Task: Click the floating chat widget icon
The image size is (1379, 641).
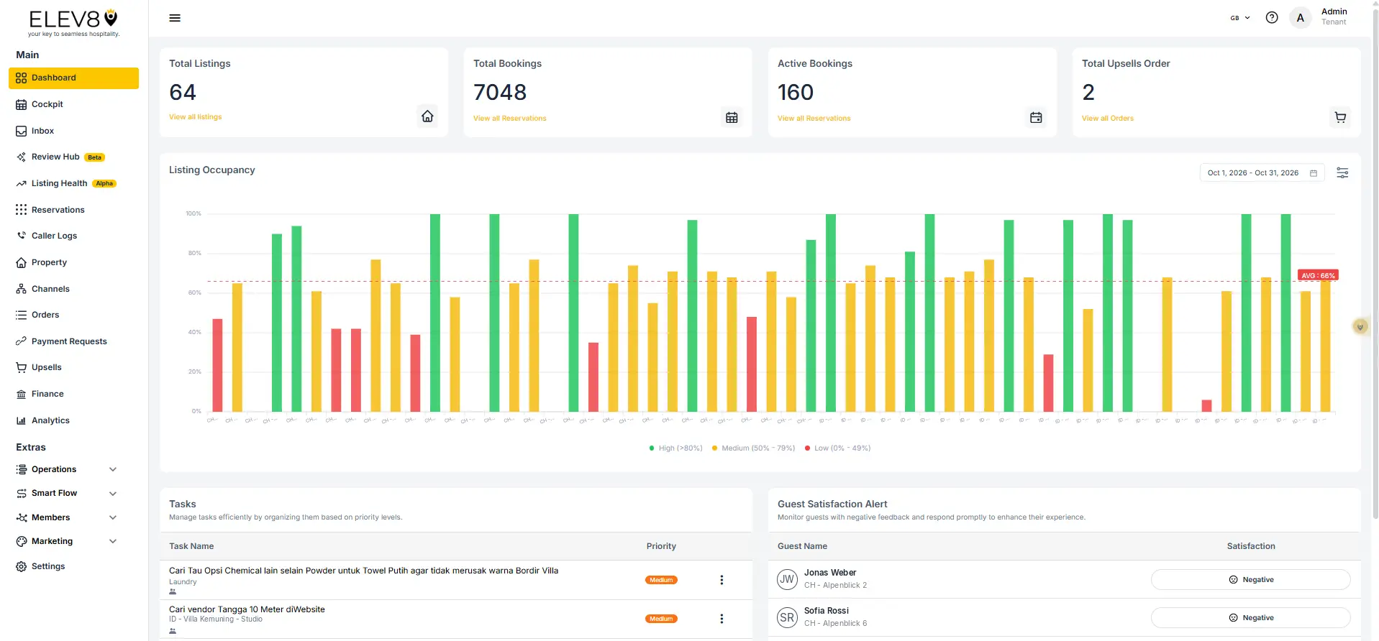Action: tap(1360, 327)
